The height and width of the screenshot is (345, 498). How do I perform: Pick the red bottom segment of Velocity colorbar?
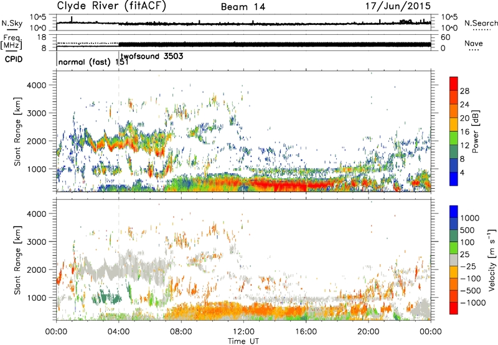coord(454,308)
